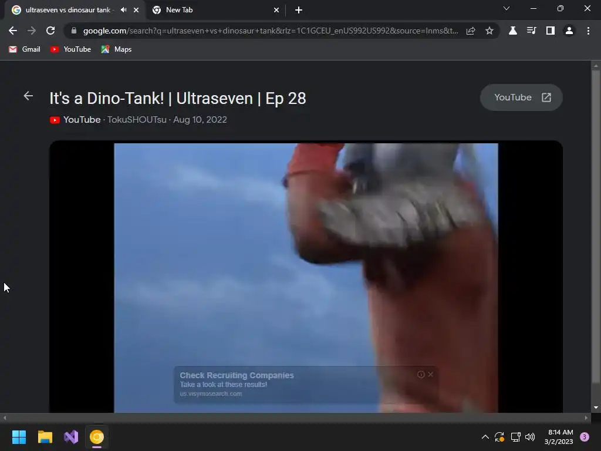
Task: Go back using browser back arrow
Action: pos(13,31)
